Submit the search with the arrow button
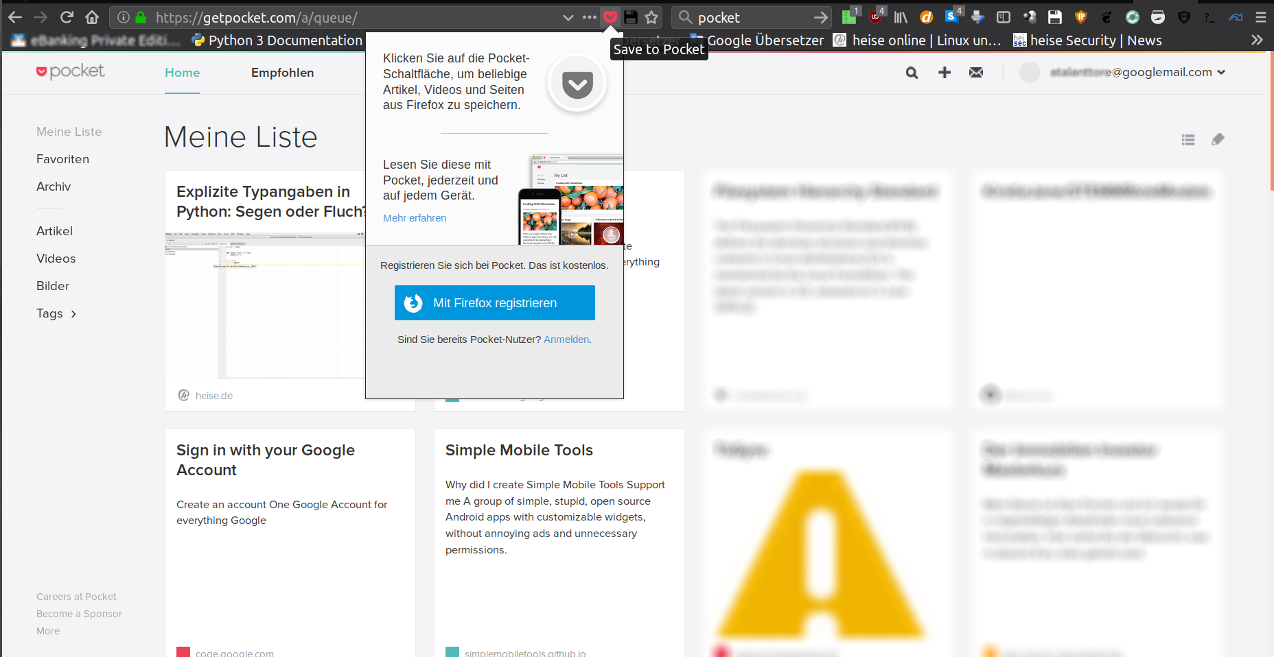Screen dimensions: 1274x657 [x=821, y=17]
